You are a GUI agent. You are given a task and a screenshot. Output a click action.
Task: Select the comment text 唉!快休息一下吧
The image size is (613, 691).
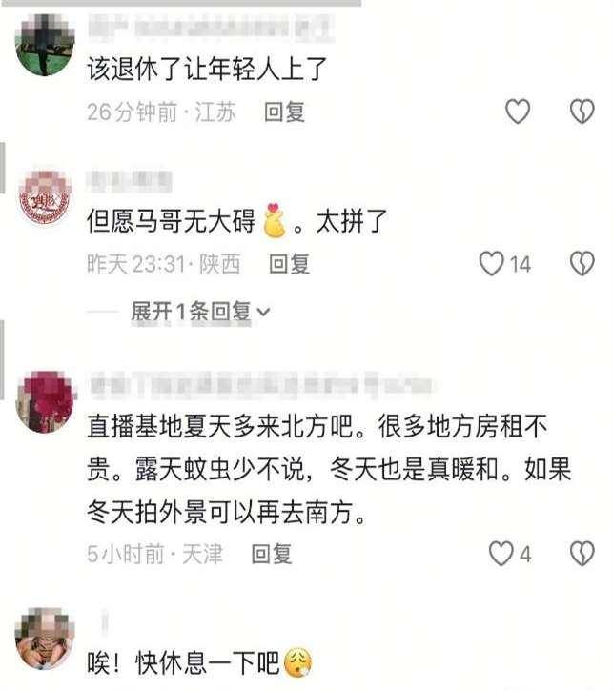[183, 661]
